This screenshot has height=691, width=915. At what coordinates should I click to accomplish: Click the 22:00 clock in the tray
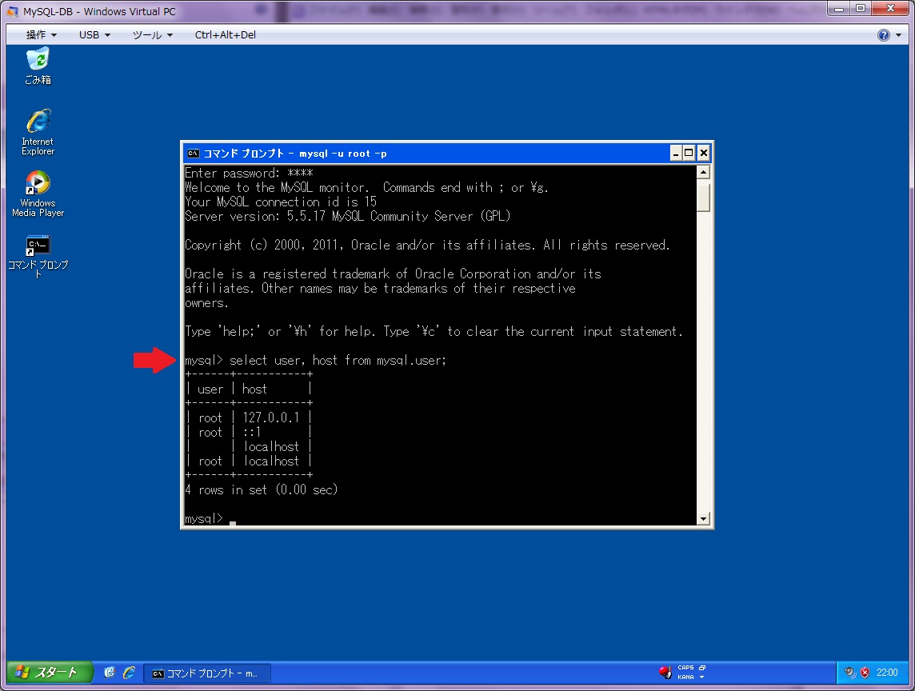(x=887, y=673)
